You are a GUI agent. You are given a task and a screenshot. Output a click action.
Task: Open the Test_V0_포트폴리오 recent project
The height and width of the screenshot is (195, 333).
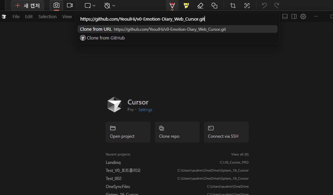[177, 171]
